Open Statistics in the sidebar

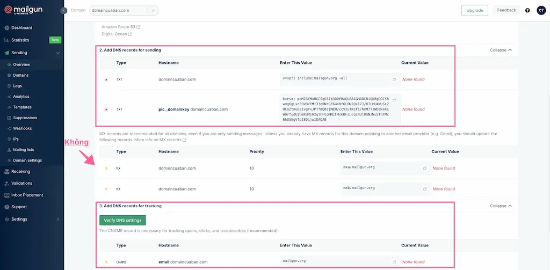click(20, 40)
